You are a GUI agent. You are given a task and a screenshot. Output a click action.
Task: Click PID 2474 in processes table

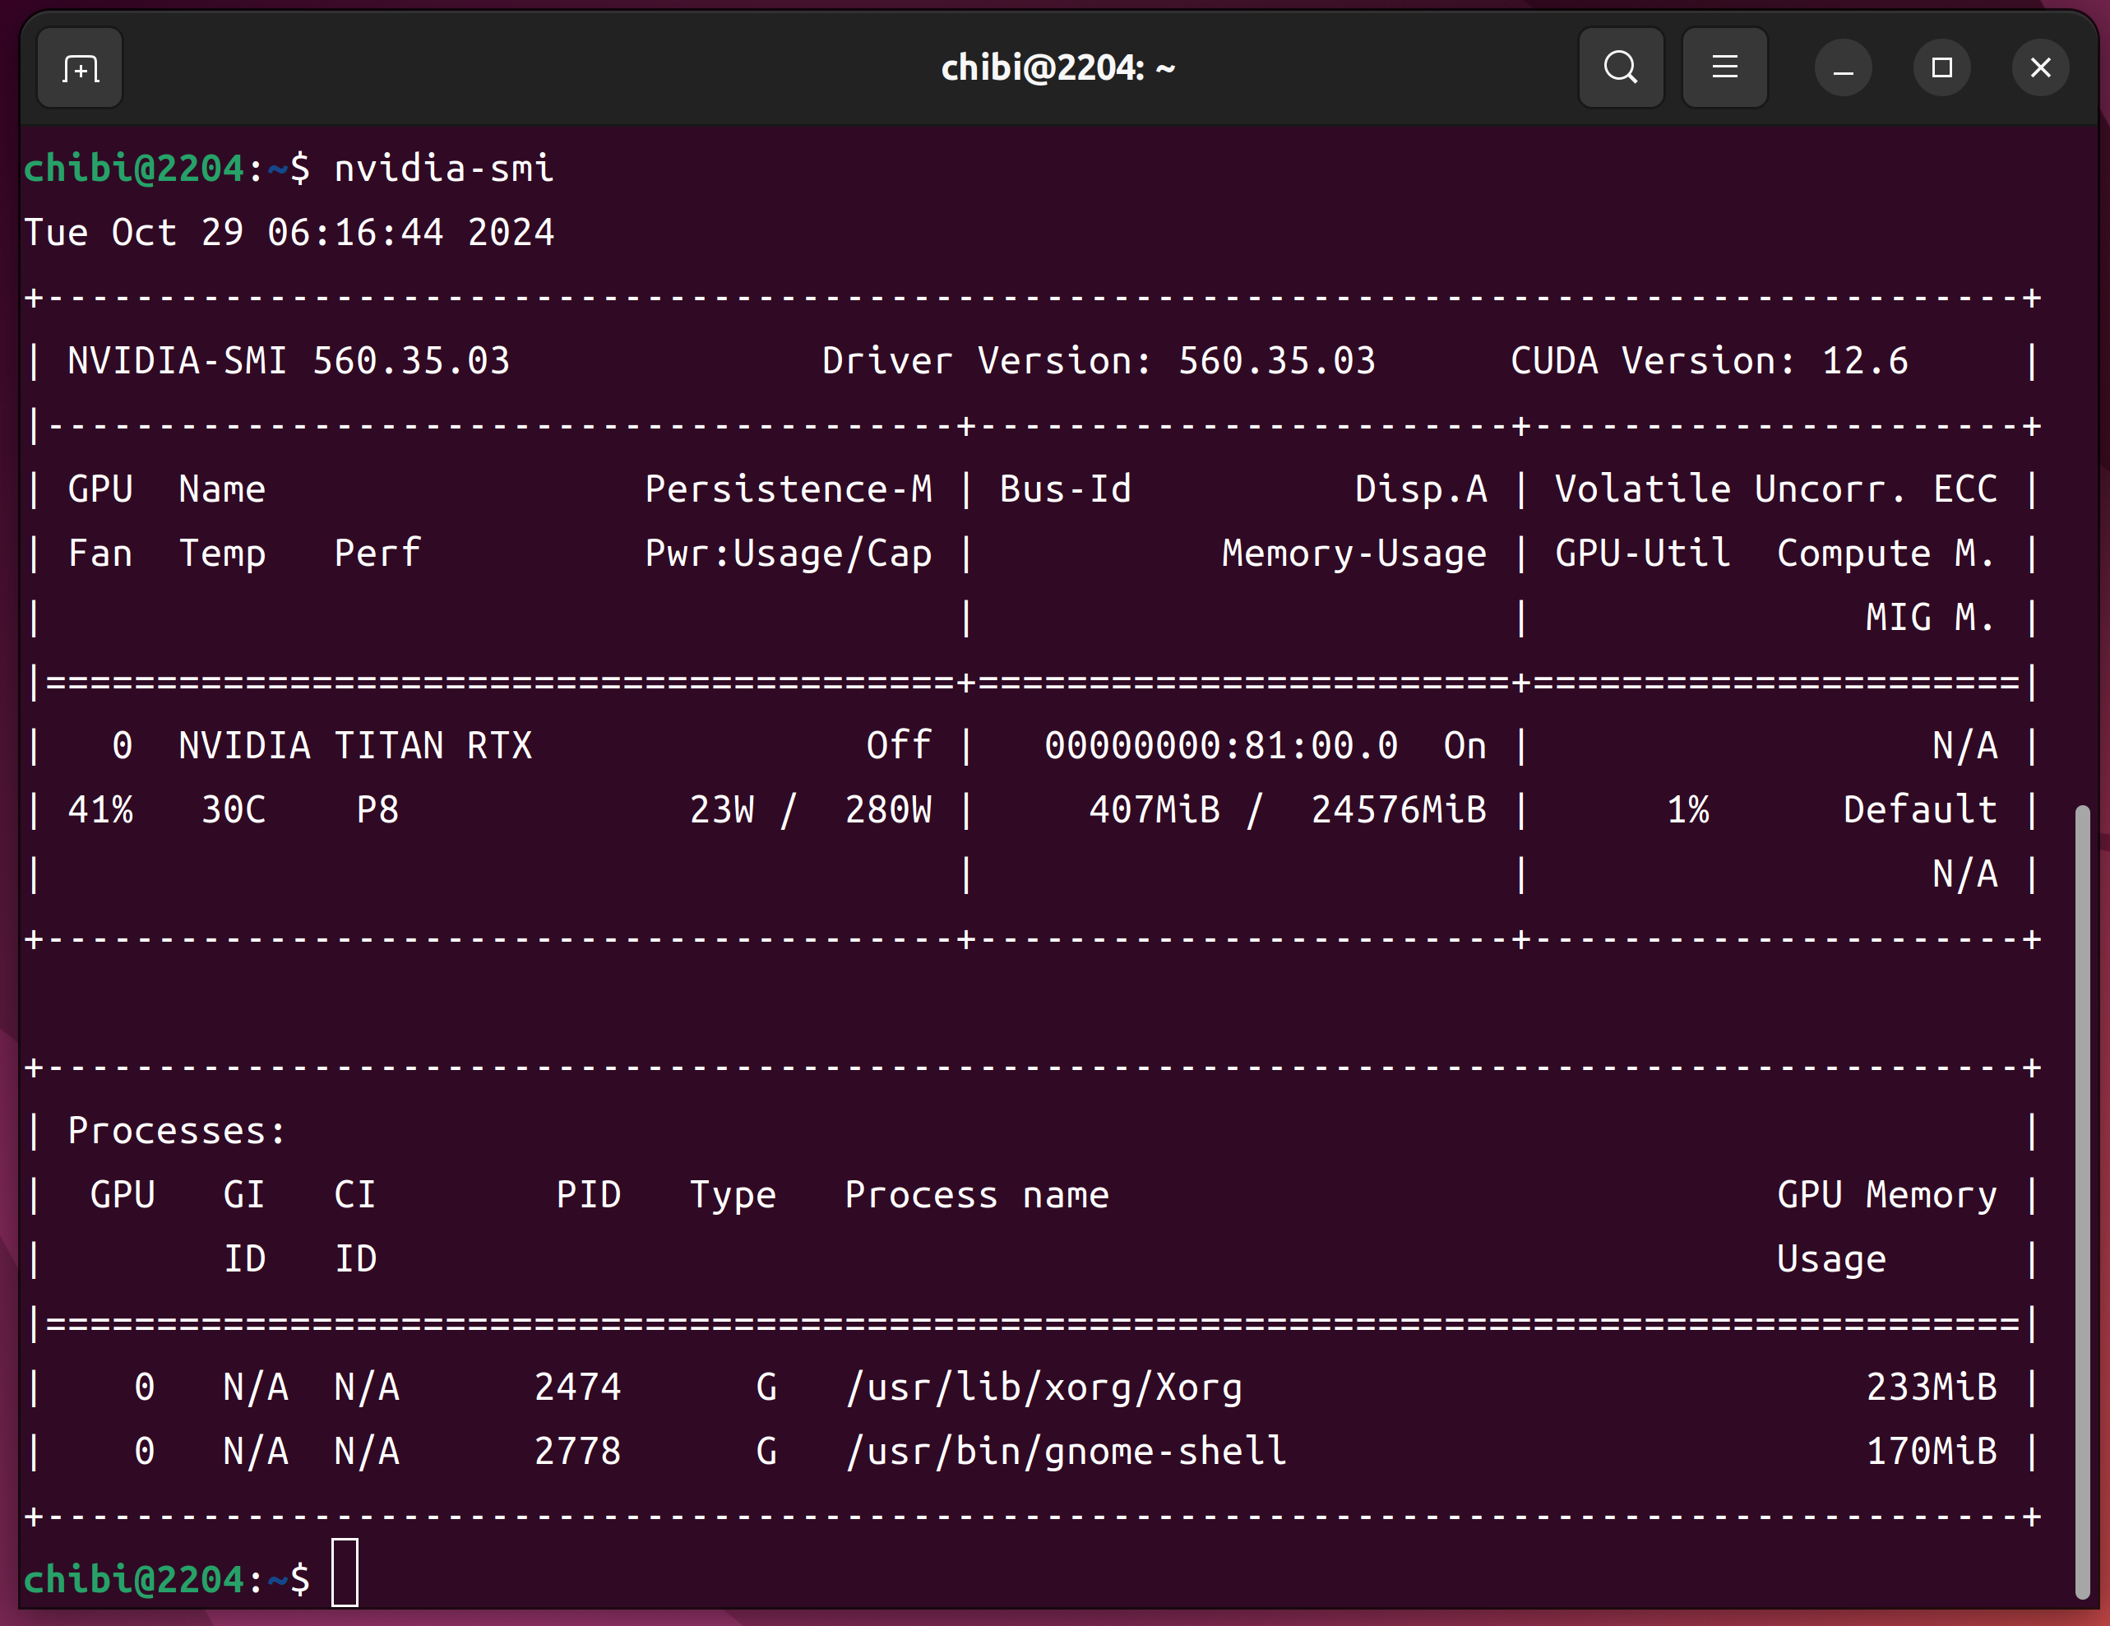(578, 1387)
